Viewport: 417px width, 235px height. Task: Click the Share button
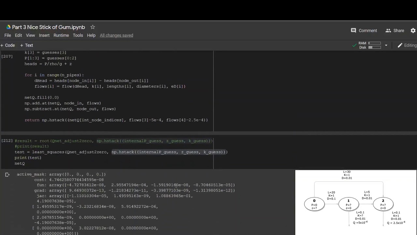click(395, 30)
